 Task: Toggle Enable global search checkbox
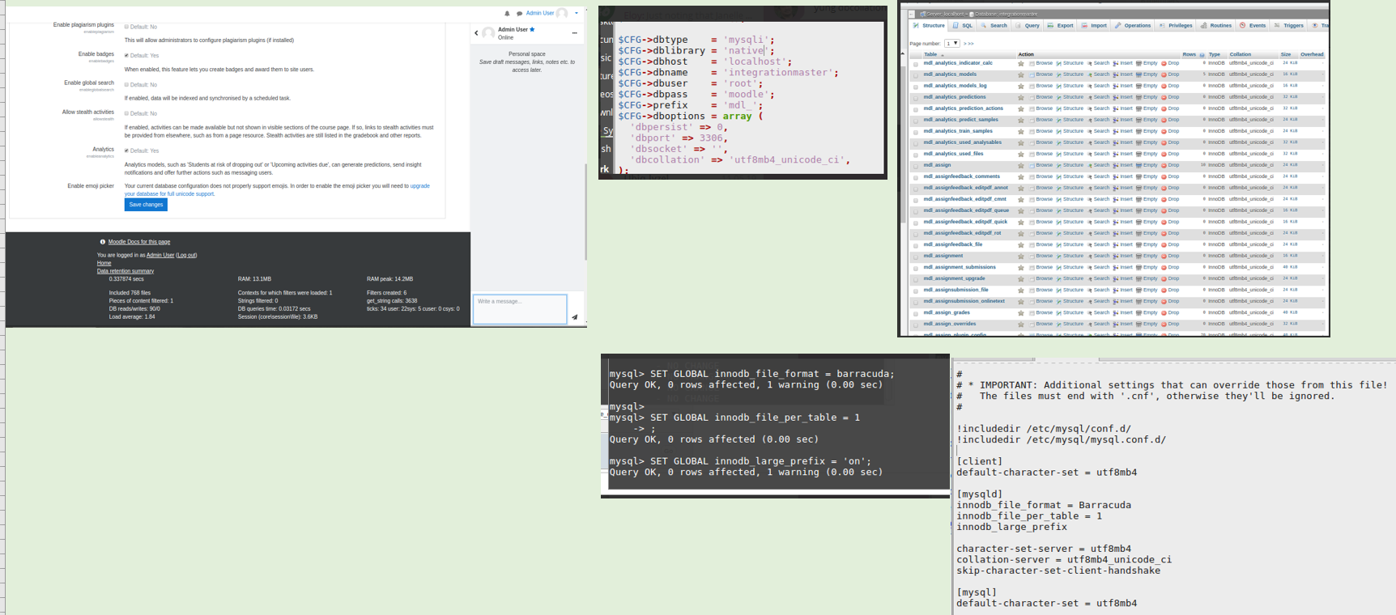(x=126, y=85)
